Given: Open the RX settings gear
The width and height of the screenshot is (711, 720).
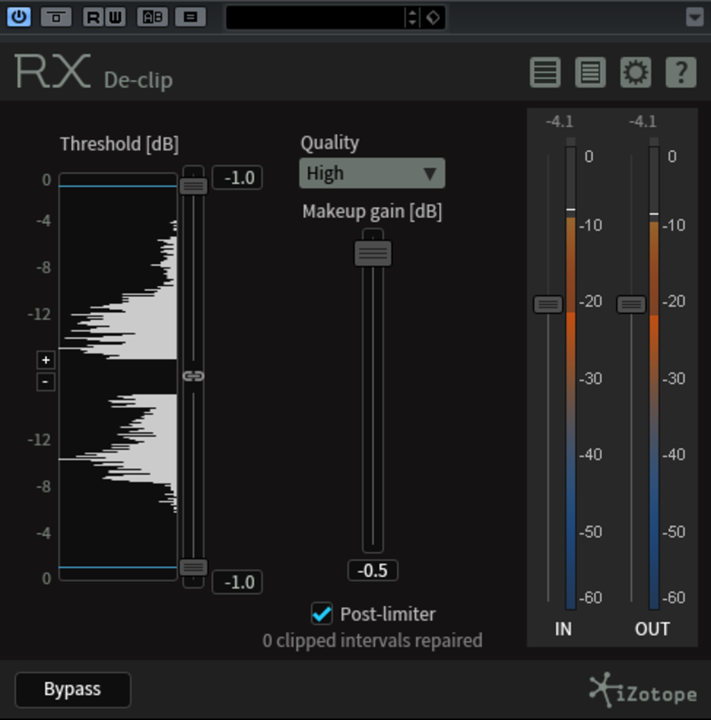Looking at the screenshot, I should tap(635, 72).
